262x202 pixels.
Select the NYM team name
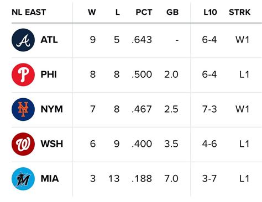pos(52,109)
